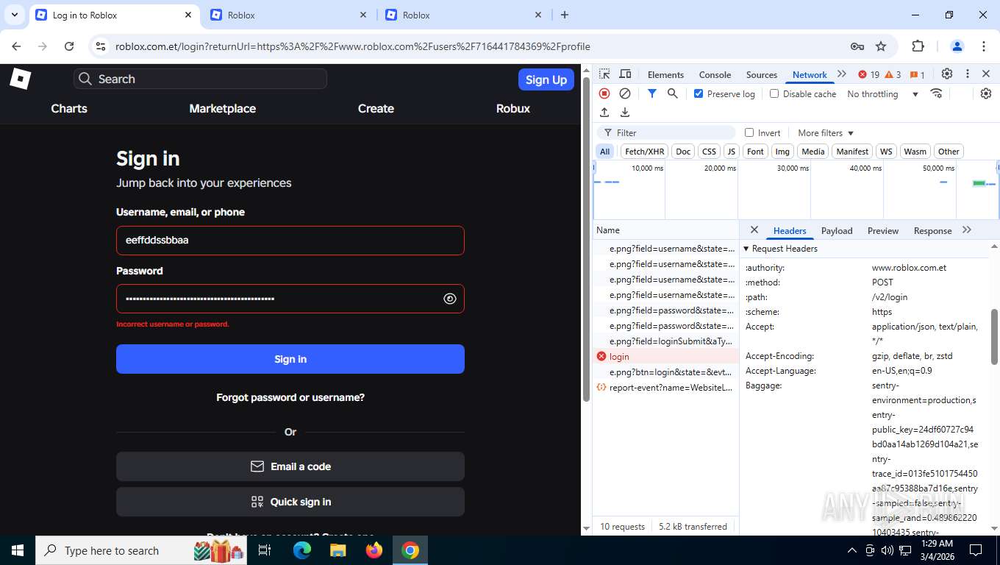Open the Payload tab
The image size is (1000, 565).
click(837, 230)
